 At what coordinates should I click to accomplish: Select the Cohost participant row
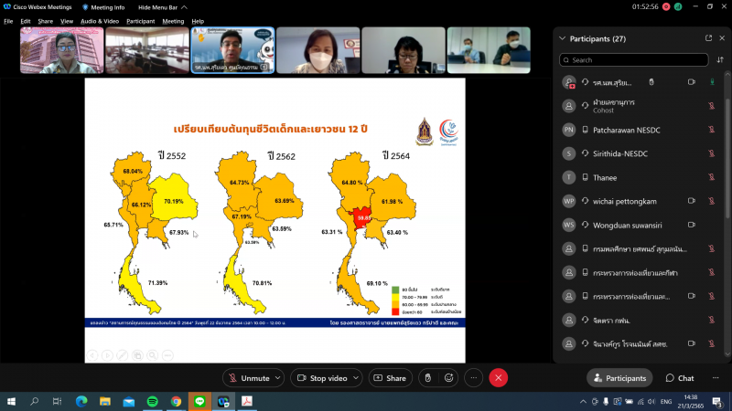tap(640, 106)
